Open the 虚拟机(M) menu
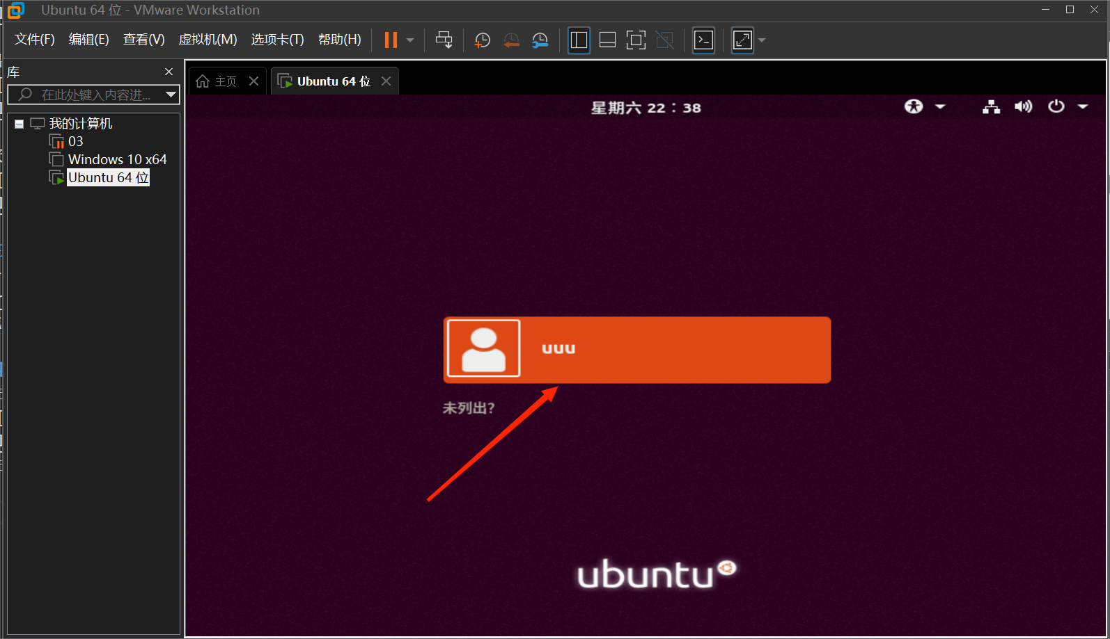Viewport: 1110px width, 639px height. click(208, 40)
